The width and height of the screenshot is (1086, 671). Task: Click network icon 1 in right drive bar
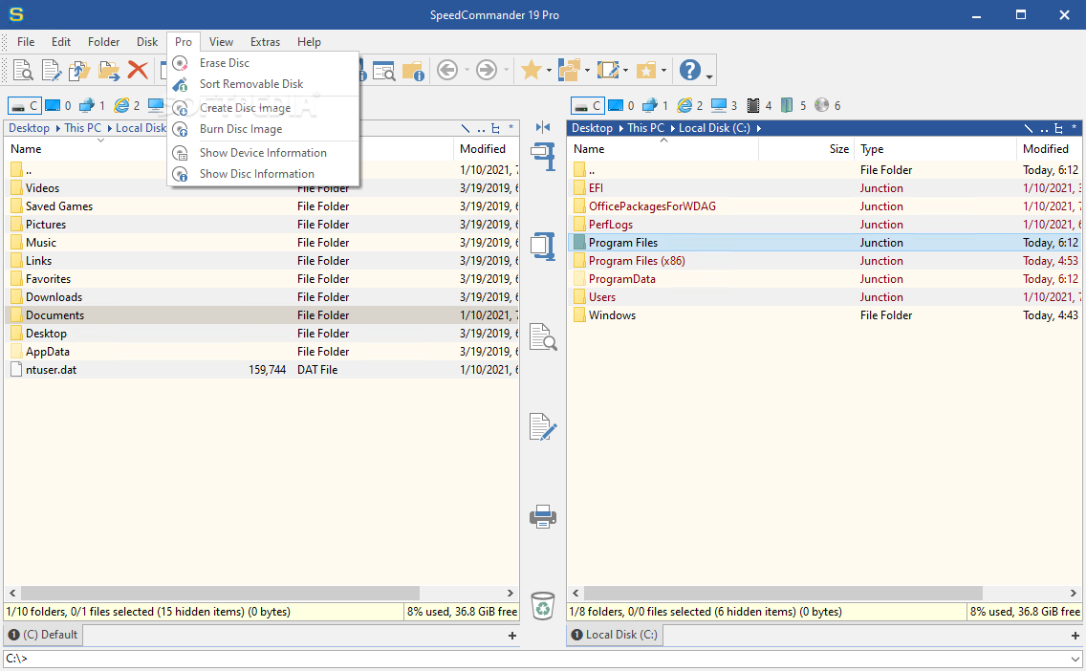[x=655, y=105]
